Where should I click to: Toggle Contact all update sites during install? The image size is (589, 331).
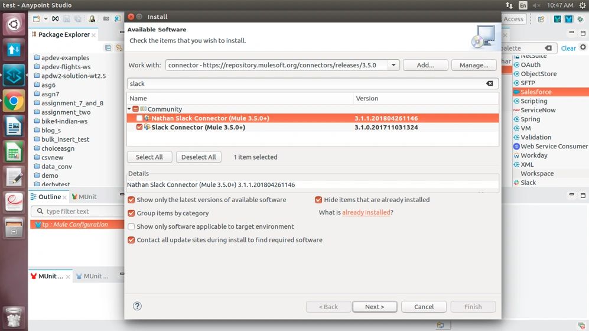pyautogui.click(x=131, y=240)
